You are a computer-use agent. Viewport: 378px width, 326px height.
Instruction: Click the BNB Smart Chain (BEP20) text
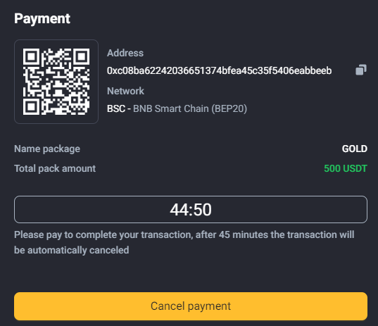190,108
